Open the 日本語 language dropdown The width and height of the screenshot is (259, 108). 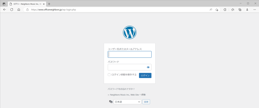click(x=127, y=102)
